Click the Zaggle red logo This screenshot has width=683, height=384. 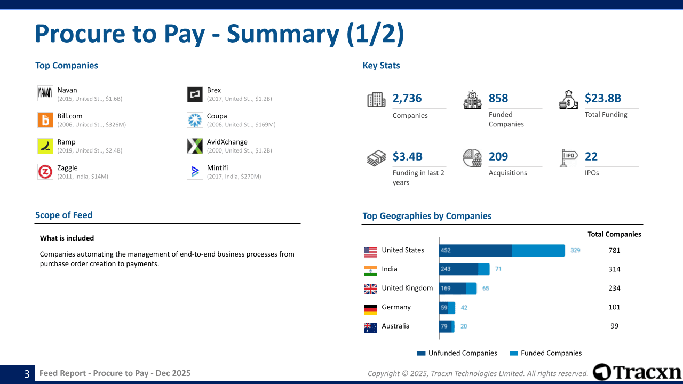click(x=45, y=172)
